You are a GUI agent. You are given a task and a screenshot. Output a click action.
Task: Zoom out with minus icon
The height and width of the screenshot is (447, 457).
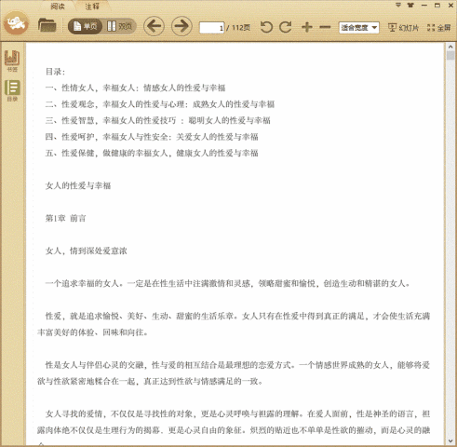(325, 27)
